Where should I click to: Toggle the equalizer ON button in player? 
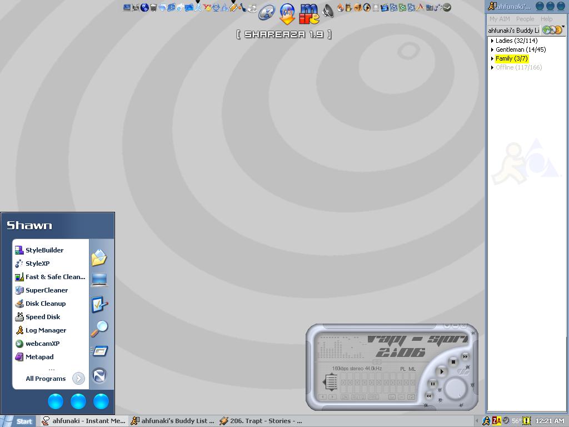(345, 397)
